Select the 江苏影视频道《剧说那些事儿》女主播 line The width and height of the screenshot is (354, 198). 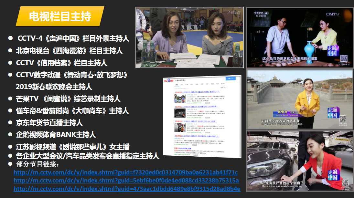point(73,147)
